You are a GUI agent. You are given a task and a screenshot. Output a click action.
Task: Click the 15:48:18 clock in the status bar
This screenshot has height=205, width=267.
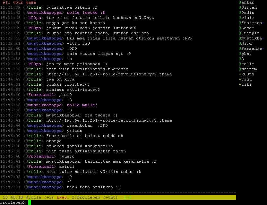pyautogui.click(x=13, y=197)
